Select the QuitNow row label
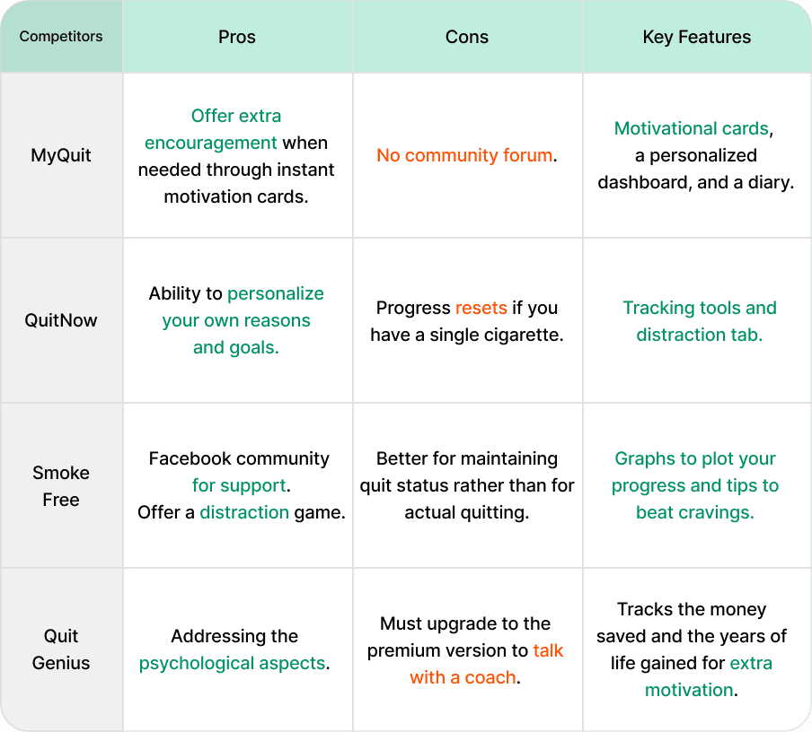The image size is (812, 732). [61, 320]
